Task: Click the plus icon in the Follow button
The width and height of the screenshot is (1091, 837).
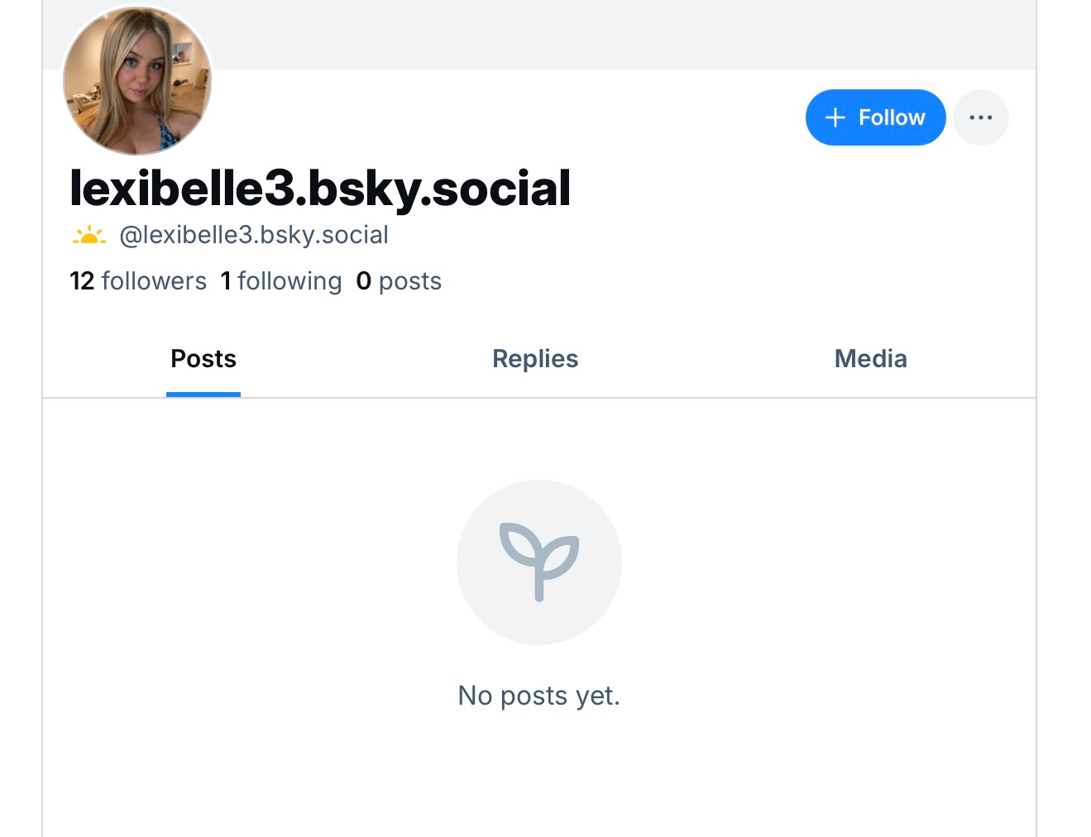Action: pos(835,117)
